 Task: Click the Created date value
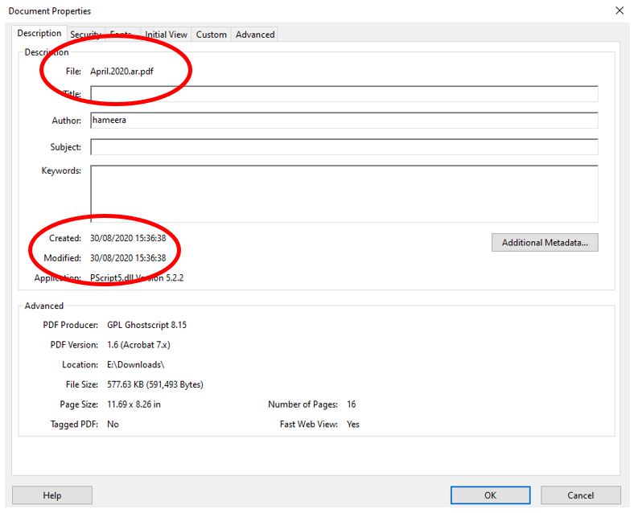coord(128,238)
